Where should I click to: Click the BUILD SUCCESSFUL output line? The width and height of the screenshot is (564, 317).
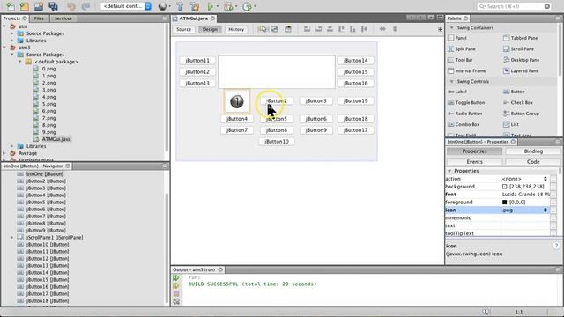pos(252,284)
